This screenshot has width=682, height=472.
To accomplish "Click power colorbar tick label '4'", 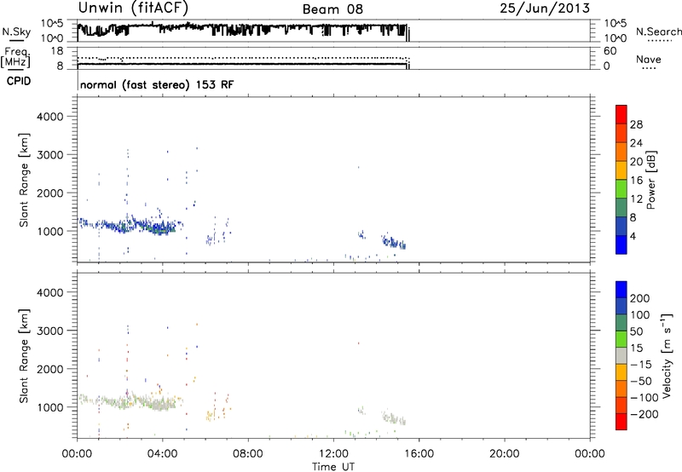I will coord(633,236).
